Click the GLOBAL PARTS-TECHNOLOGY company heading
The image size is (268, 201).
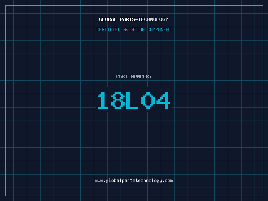(x=134, y=19)
